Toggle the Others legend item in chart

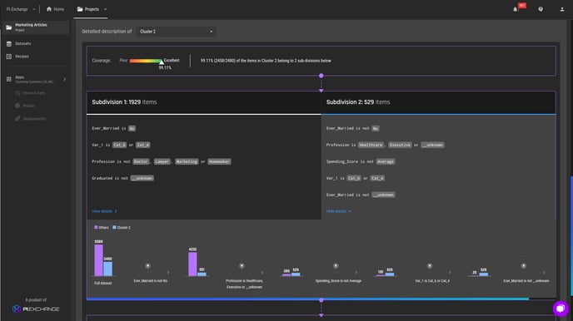102,227
